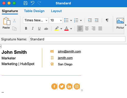Expand numbered list style options
127x98 pixels.
click(81, 20)
